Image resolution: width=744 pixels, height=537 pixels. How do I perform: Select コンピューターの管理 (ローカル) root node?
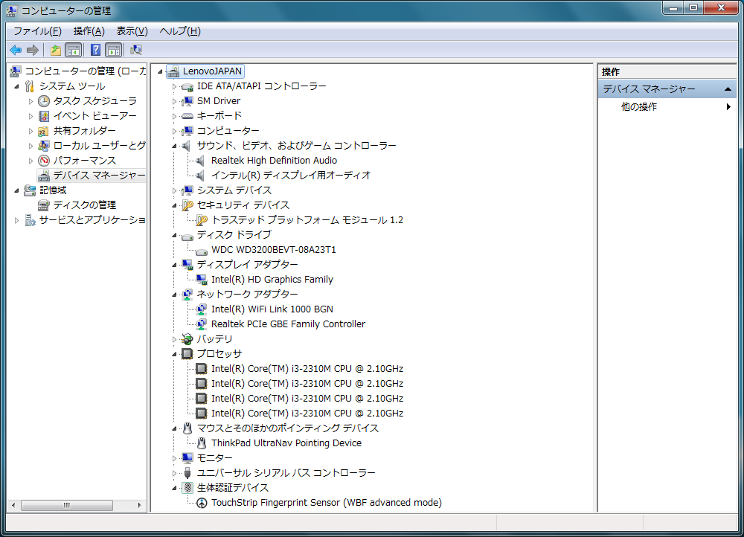[86, 71]
